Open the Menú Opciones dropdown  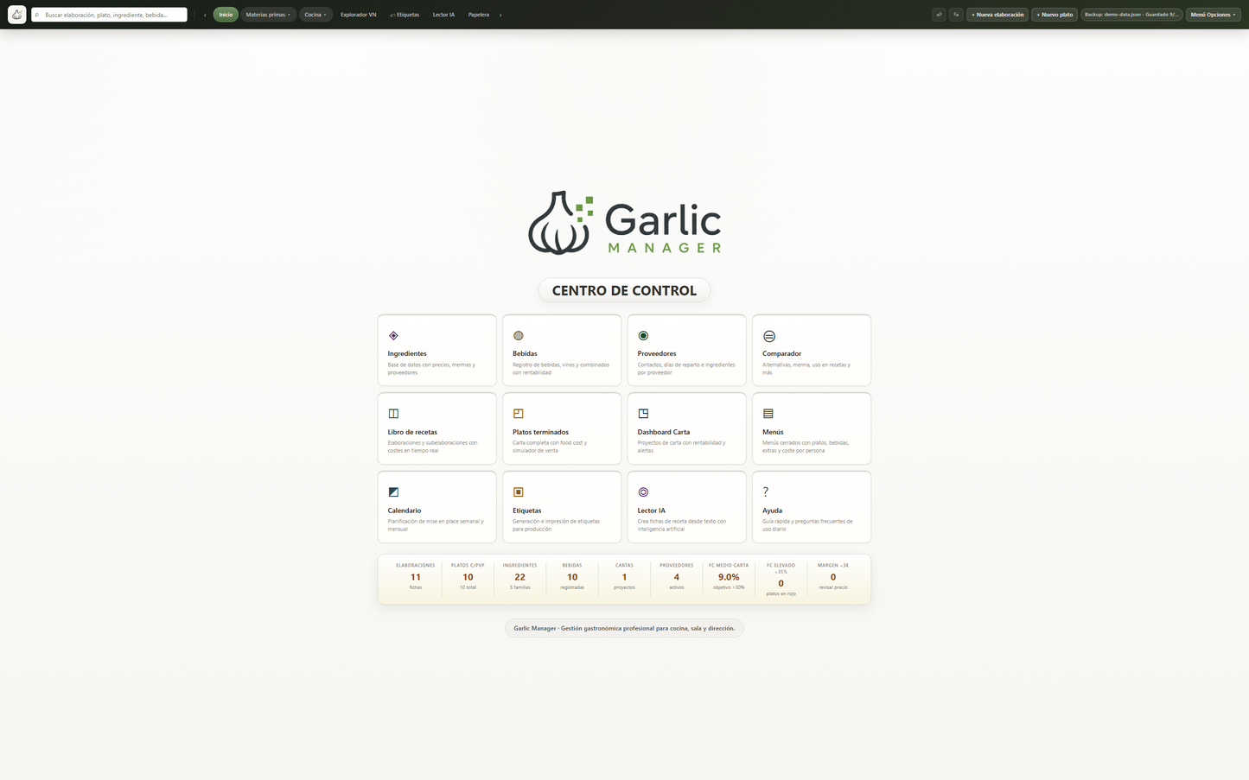pyautogui.click(x=1213, y=15)
